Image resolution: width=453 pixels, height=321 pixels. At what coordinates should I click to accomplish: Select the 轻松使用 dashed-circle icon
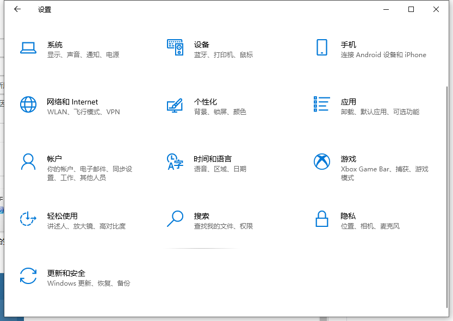(x=28, y=219)
